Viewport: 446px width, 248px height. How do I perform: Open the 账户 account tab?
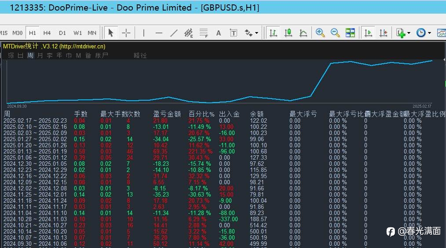point(102,55)
